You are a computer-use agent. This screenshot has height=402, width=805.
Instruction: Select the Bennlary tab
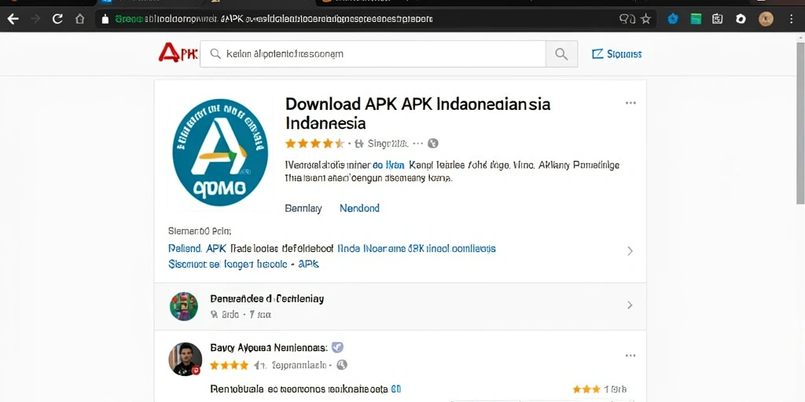[303, 208]
